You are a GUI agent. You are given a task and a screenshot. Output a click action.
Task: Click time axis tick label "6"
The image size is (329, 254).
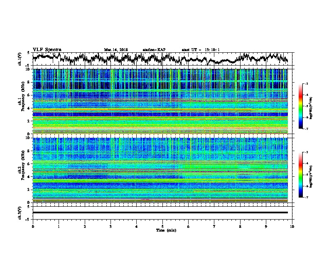point(189,227)
